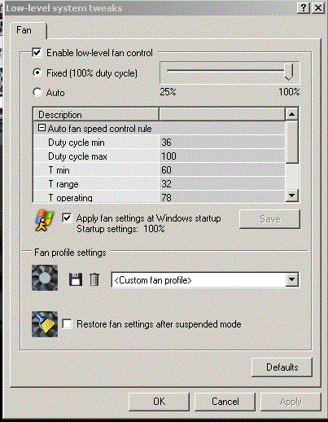Enable Restore fan settings after suspended mode
Image resolution: width=328 pixels, height=422 pixels.
pyautogui.click(x=67, y=324)
